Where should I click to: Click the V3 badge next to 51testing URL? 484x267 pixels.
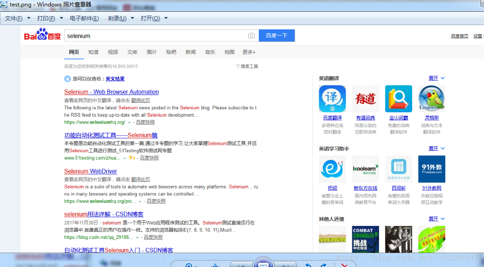[x=132, y=158]
